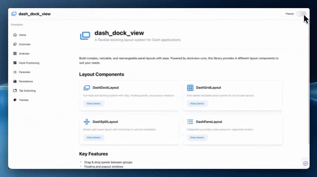This screenshot has height=177, width=317.
Task: Click the Home house icon in sidebar
Action: 15,35
